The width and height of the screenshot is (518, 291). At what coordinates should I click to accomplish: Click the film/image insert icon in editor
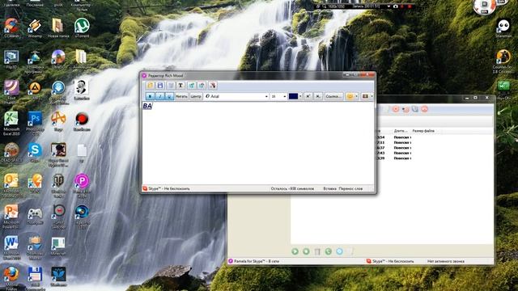pos(365,96)
